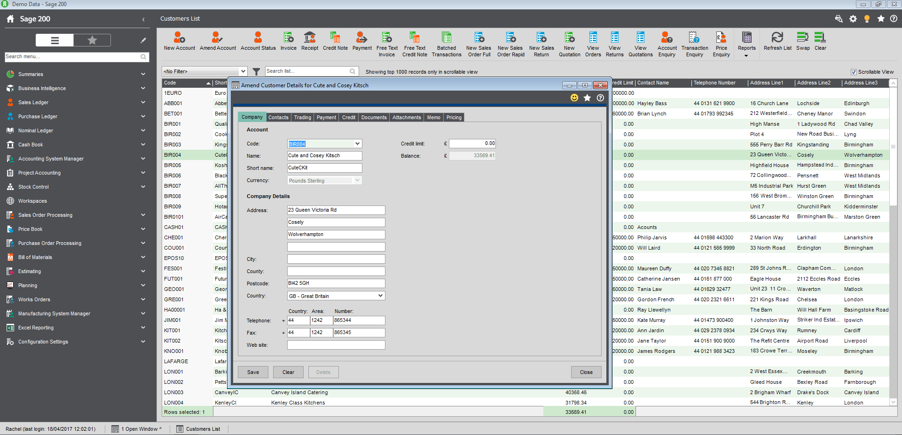Open the Pricing tab
This screenshot has height=435, width=902.
click(x=454, y=117)
